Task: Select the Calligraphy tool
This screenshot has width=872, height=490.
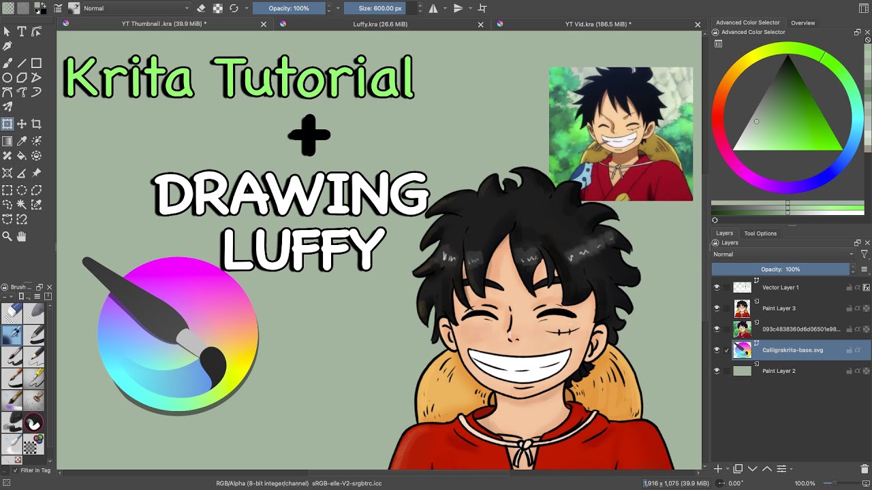Action: (x=7, y=46)
